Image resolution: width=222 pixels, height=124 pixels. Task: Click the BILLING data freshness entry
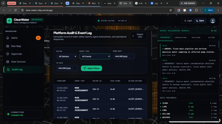pos(188,114)
